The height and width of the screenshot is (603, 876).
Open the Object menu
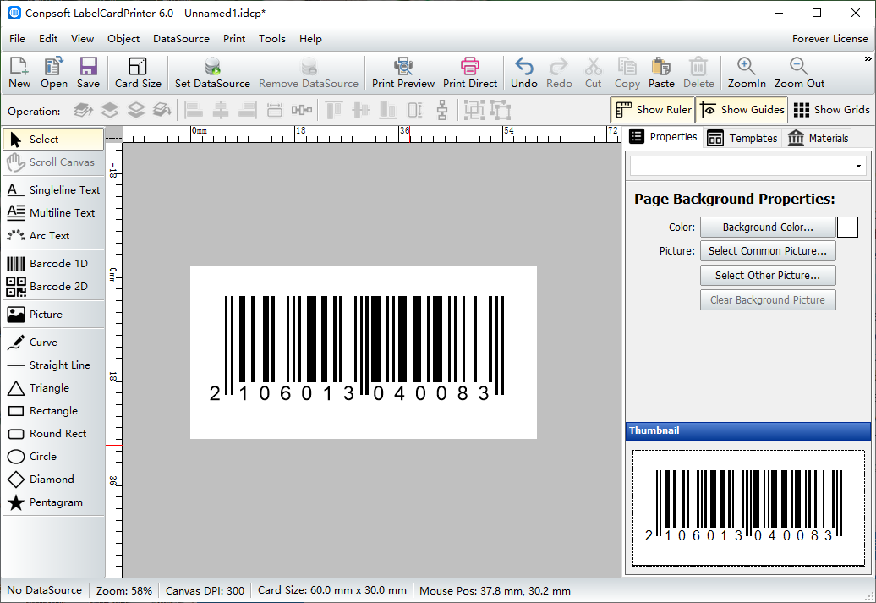pos(123,39)
